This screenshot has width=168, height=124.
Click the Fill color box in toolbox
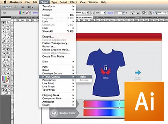tap(4, 79)
